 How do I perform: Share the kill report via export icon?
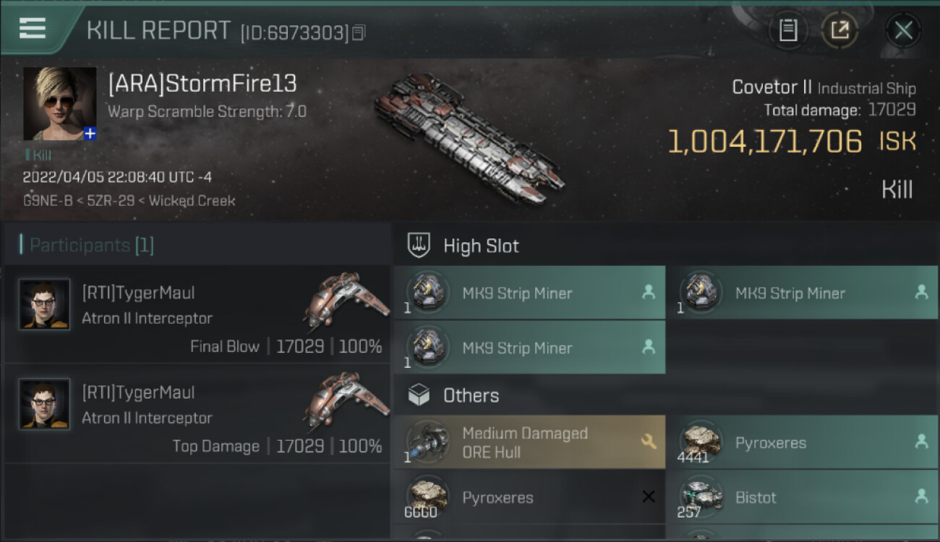(839, 30)
